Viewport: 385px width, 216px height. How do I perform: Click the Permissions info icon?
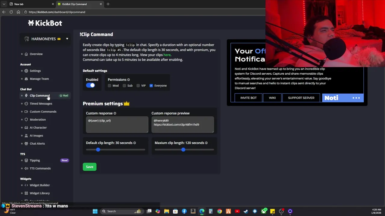128,80
